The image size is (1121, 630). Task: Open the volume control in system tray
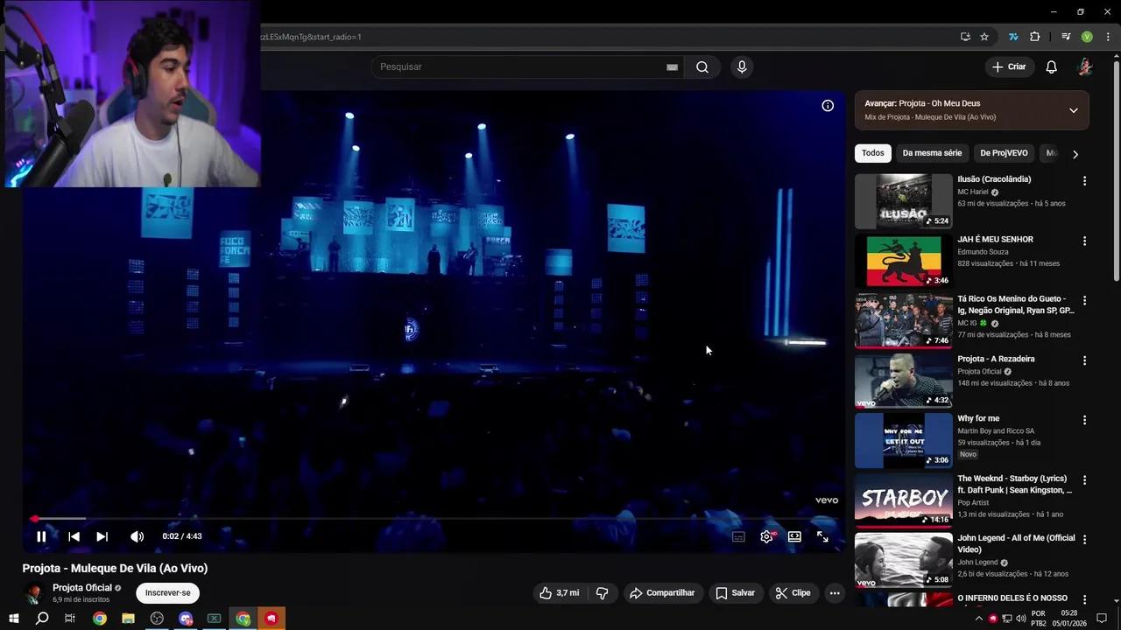pyautogui.click(x=1021, y=619)
